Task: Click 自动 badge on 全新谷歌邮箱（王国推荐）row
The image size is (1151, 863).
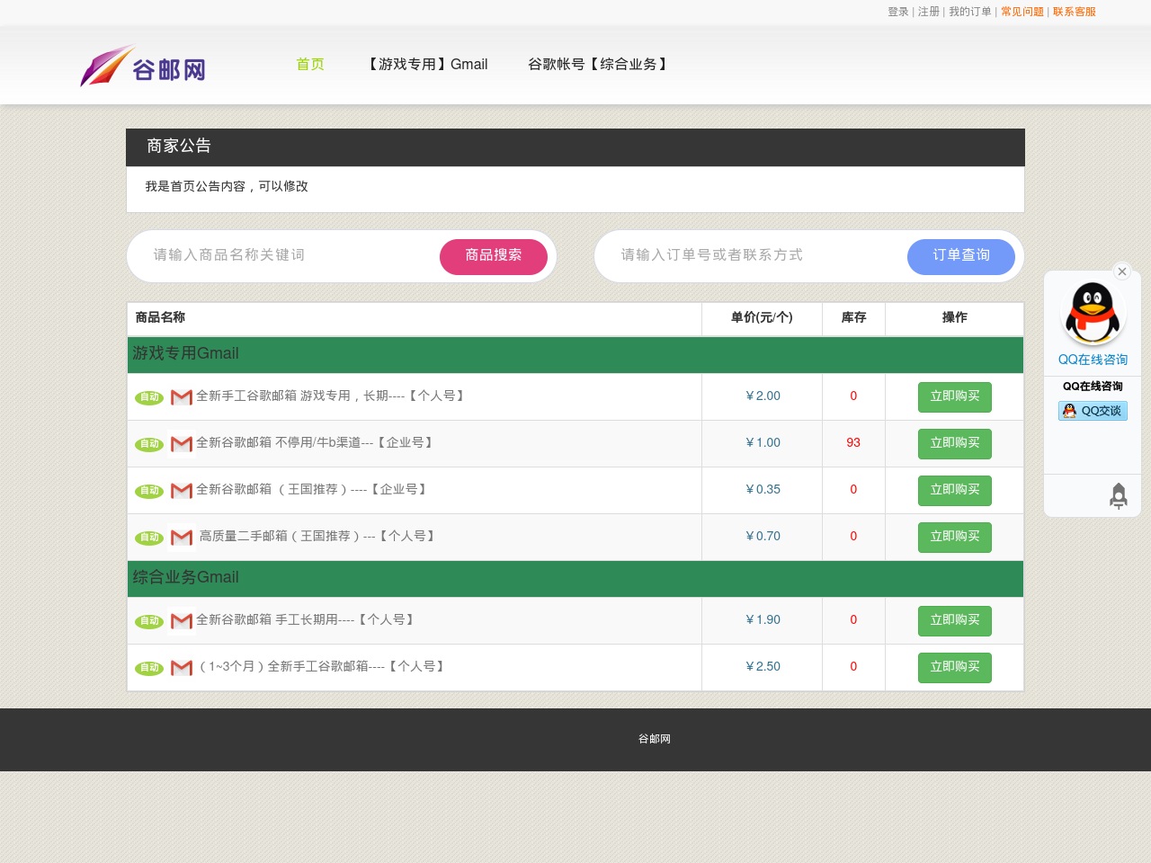Action: click(x=149, y=491)
